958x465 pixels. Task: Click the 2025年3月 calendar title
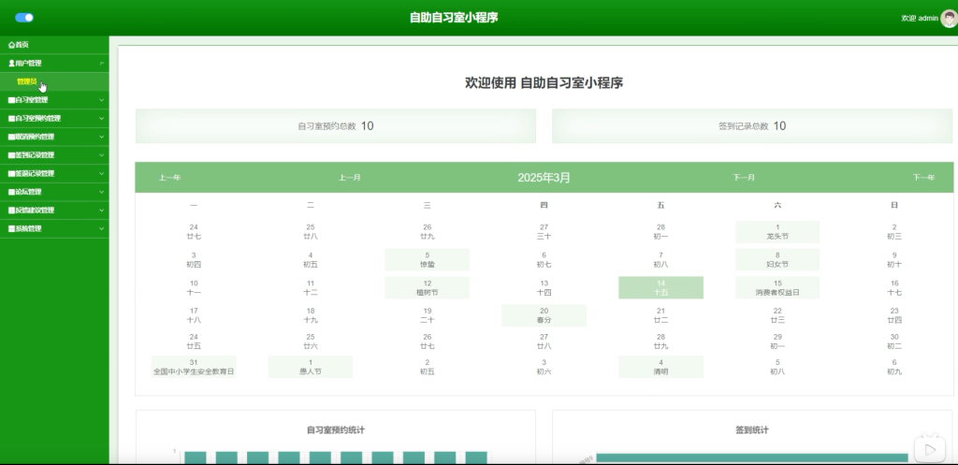click(x=544, y=178)
